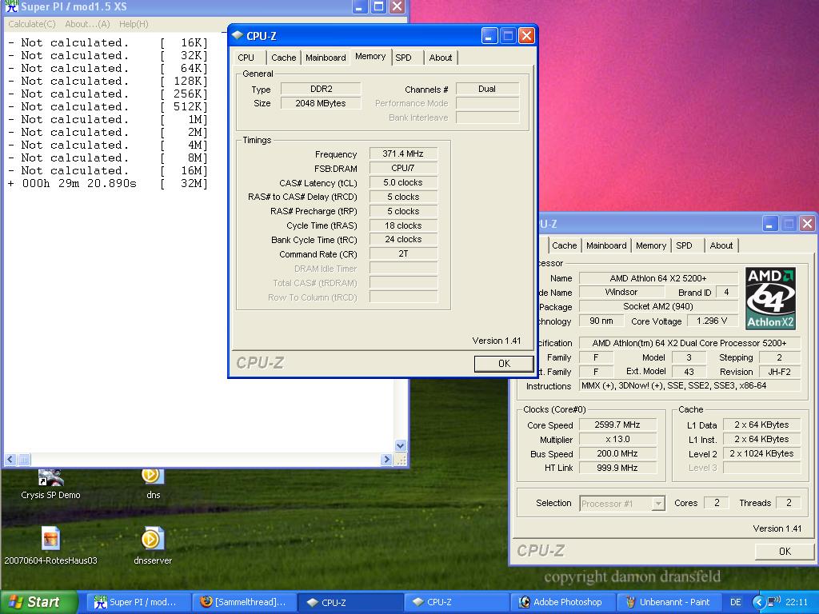819x614 pixels.
Task: Click the Super PI window resize grip
Action: click(x=402, y=460)
